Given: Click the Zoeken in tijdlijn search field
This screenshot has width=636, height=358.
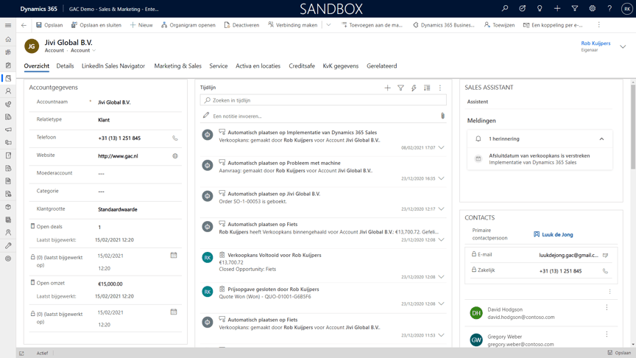Looking at the screenshot, I should click(x=323, y=100).
